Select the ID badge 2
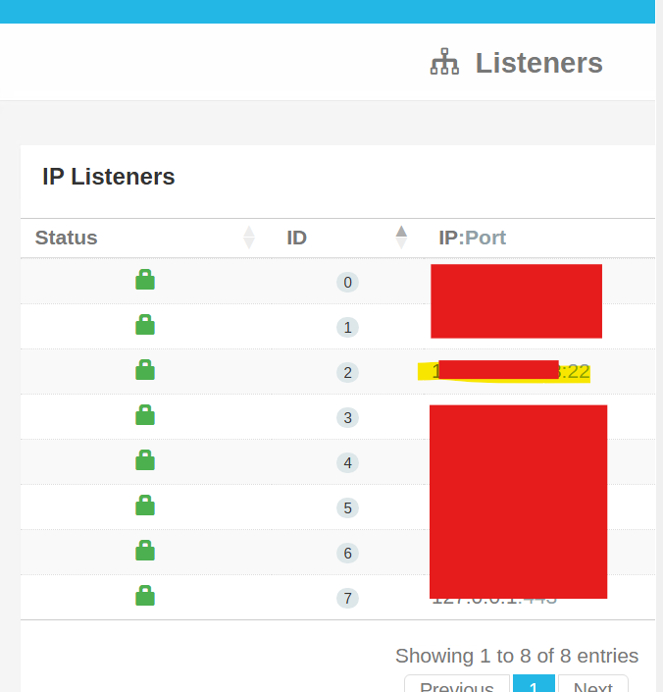This screenshot has height=692, width=663. pos(347,372)
